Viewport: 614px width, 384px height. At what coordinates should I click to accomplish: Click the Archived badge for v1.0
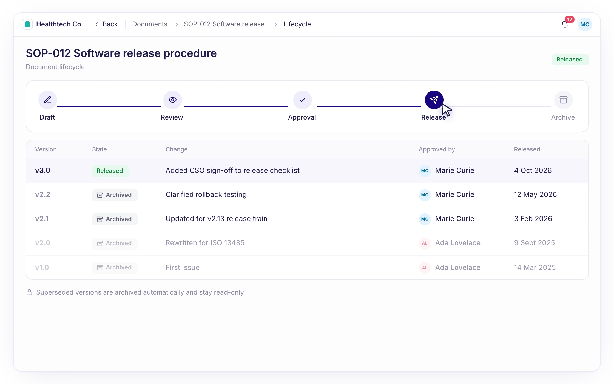(x=115, y=267)
